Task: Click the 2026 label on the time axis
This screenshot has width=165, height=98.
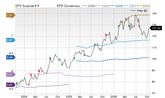Action: (x=113, y=96)
